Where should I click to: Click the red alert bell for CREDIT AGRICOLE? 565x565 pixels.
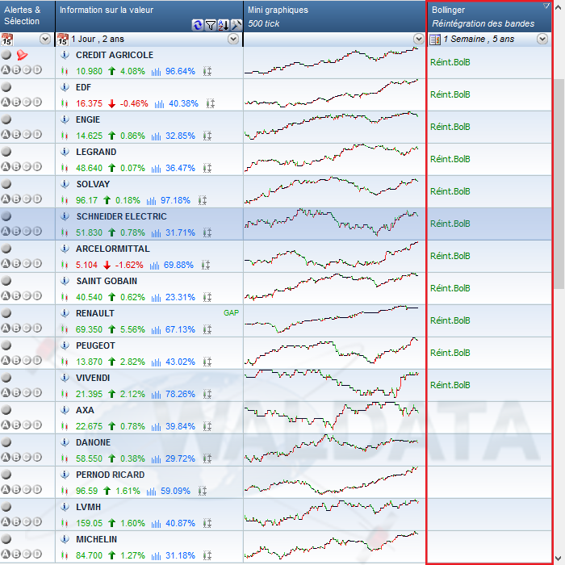coord(22,55)
